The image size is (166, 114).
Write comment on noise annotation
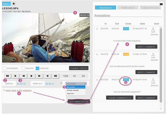coord(146,47)
